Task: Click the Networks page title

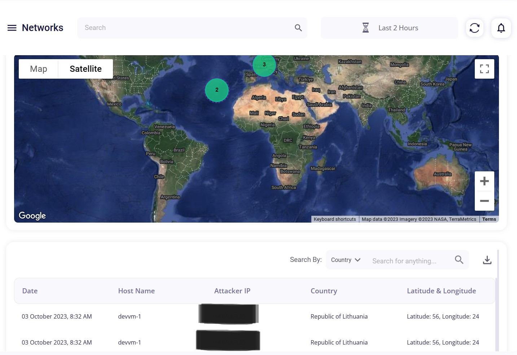Action: (43, 28)
